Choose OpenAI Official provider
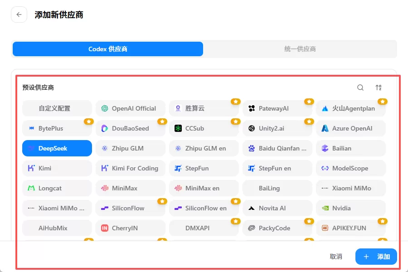This screenshot has width=408, height=272. pyautogui.click(x=131, y=108)
